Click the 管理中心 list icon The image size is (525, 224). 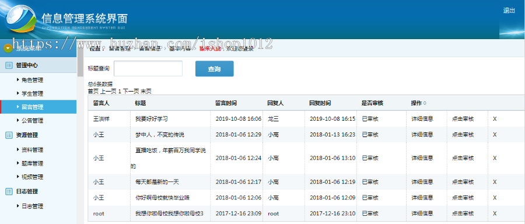[x=9, y=65]
